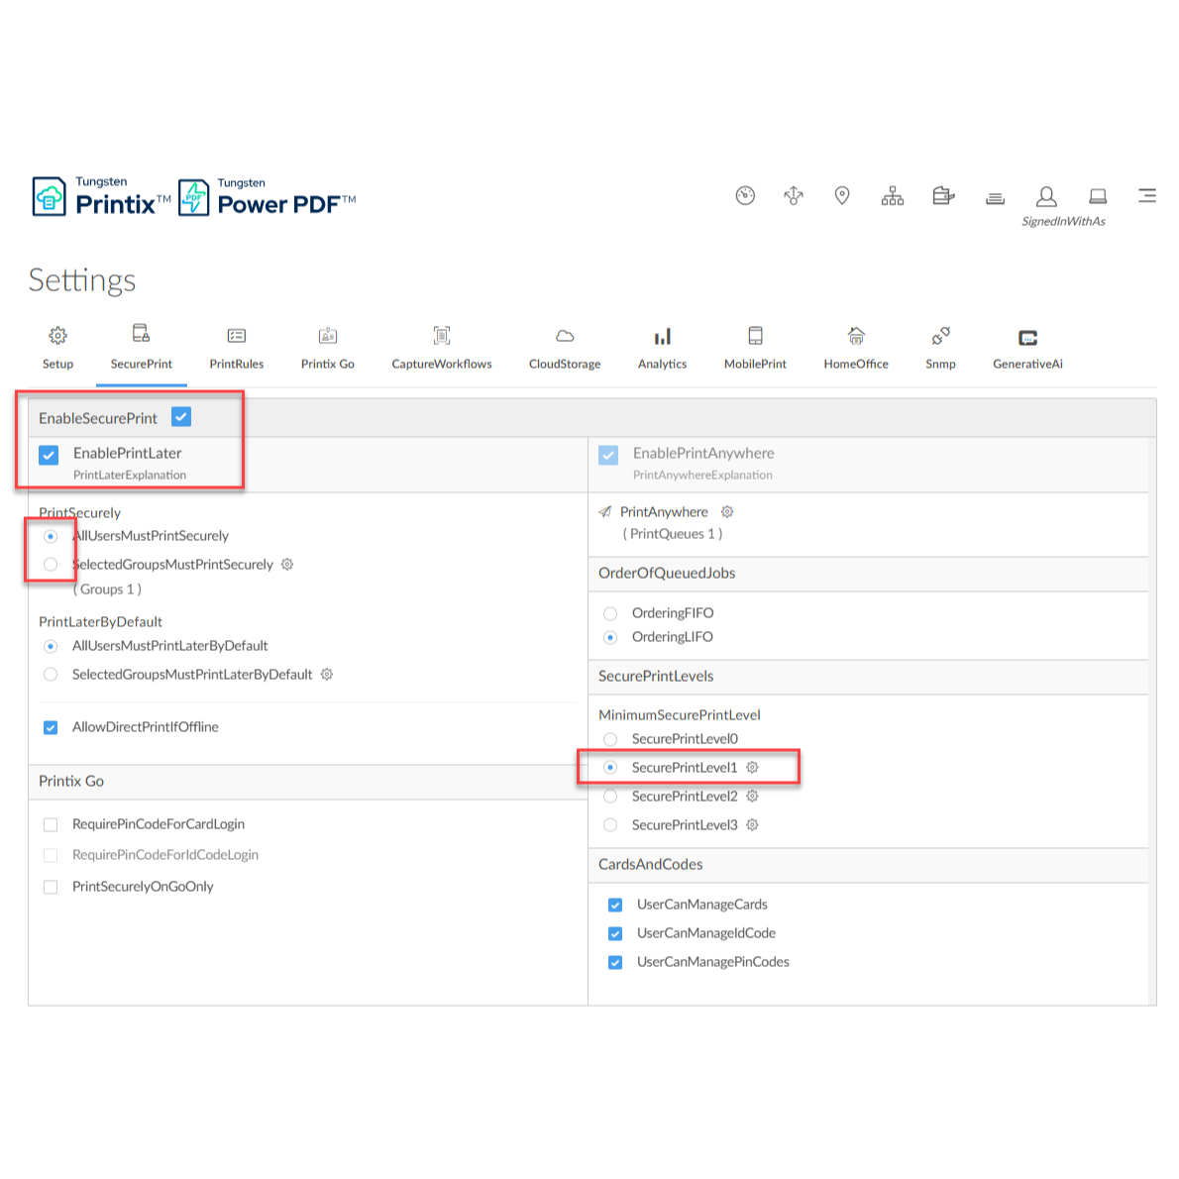Click the Tungsten Printix logo
Screen dimensions: 1179x1179
point(101,197)
